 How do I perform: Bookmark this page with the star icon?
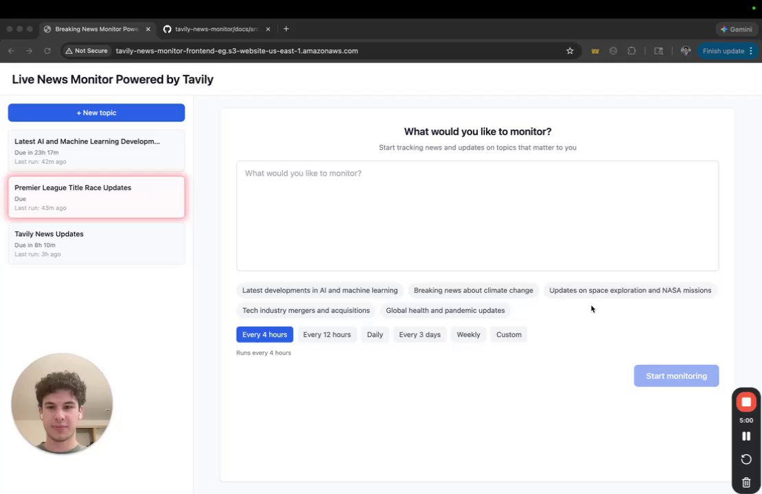(x=570, y=51)
